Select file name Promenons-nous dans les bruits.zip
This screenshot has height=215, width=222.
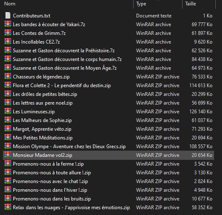point(52,199)
